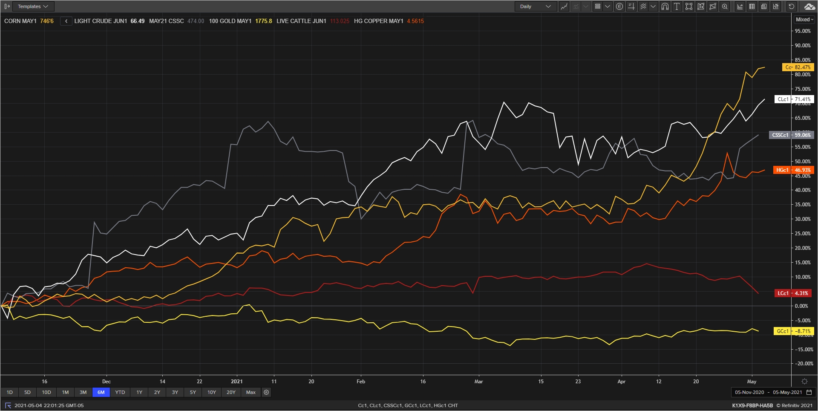Select the text annotation tool
This screenshot has width=818, height=411.
point(677,6)
